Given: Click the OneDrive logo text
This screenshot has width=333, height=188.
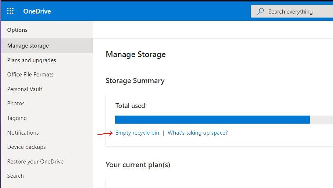Looking at the screenshot, I should pos(37,11).
